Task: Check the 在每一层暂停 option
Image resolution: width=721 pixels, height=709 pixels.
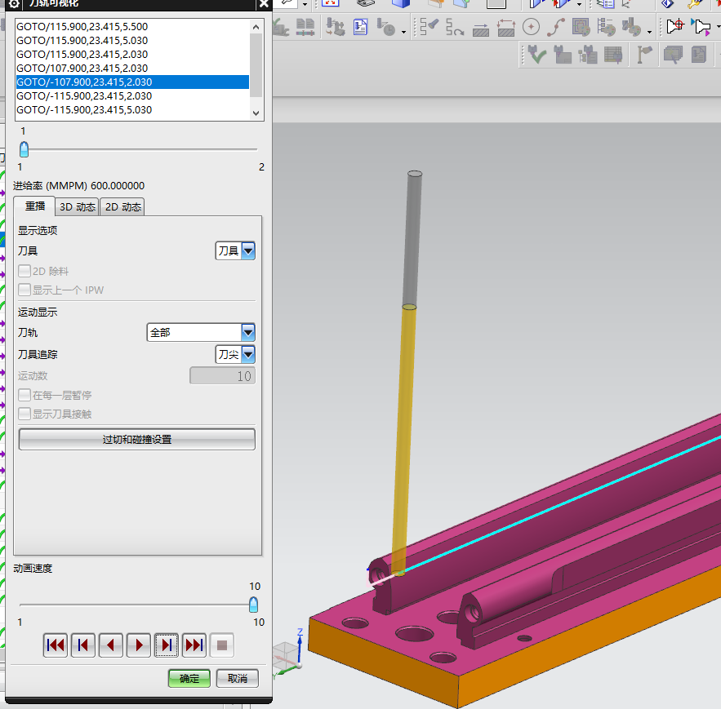Action: click(x=24, y=395)
